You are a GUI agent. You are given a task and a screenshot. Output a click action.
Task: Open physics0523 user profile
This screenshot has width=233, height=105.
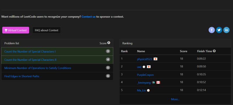(144, 59)
